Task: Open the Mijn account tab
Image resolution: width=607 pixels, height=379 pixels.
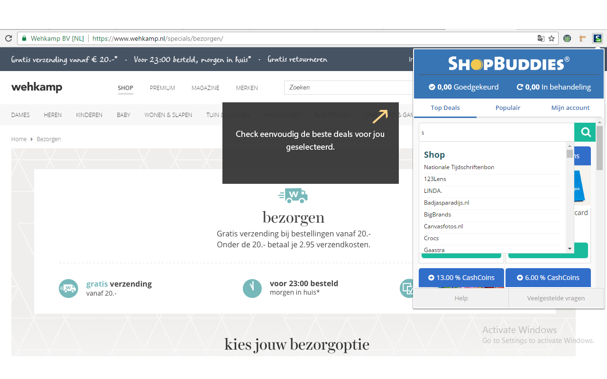Action: [x=570, y=108]
